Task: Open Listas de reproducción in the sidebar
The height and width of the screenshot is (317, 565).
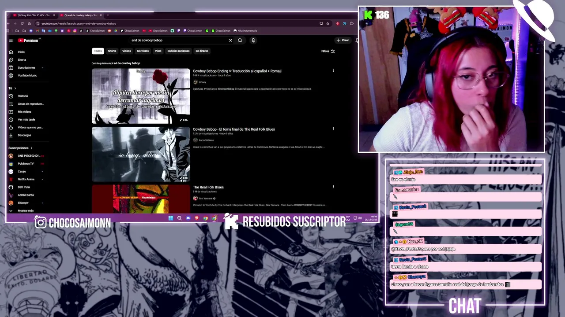Action: tap(26, 103)
